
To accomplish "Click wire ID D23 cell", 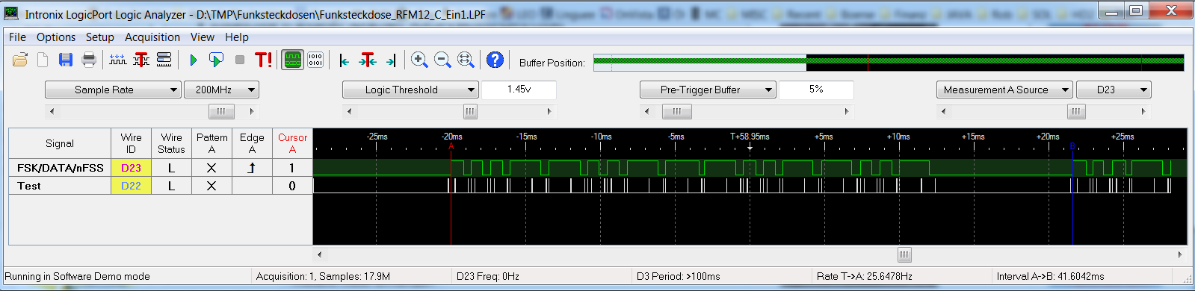I will [131, 168].
